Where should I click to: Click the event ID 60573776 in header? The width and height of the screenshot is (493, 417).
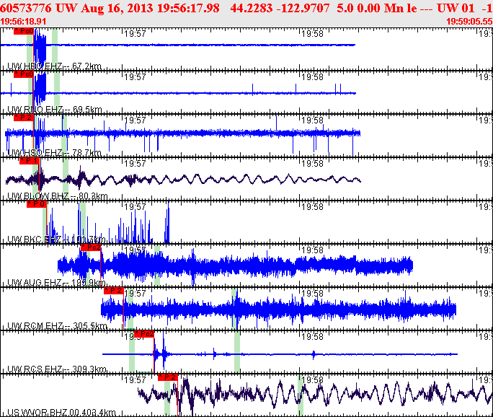[x=27, y=7]
